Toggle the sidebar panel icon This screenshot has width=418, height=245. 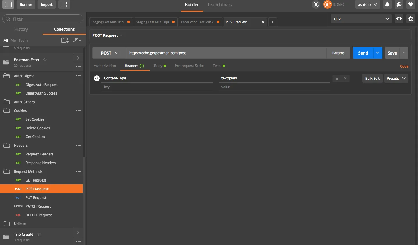pos(8,4)
